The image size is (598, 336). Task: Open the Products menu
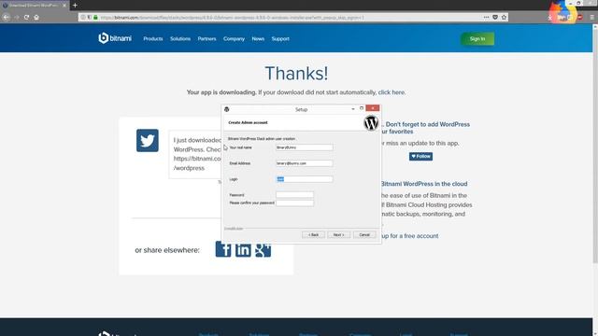pos(153,38)
